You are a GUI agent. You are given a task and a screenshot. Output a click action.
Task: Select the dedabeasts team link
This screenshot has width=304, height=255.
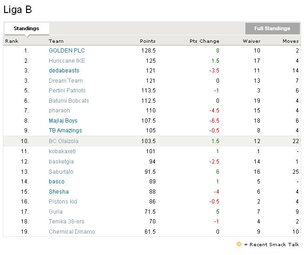pos(64,71)
